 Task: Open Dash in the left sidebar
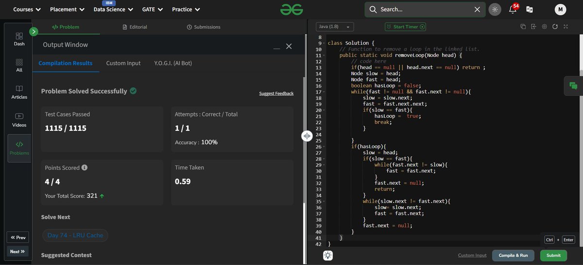[x=19, y=39]
